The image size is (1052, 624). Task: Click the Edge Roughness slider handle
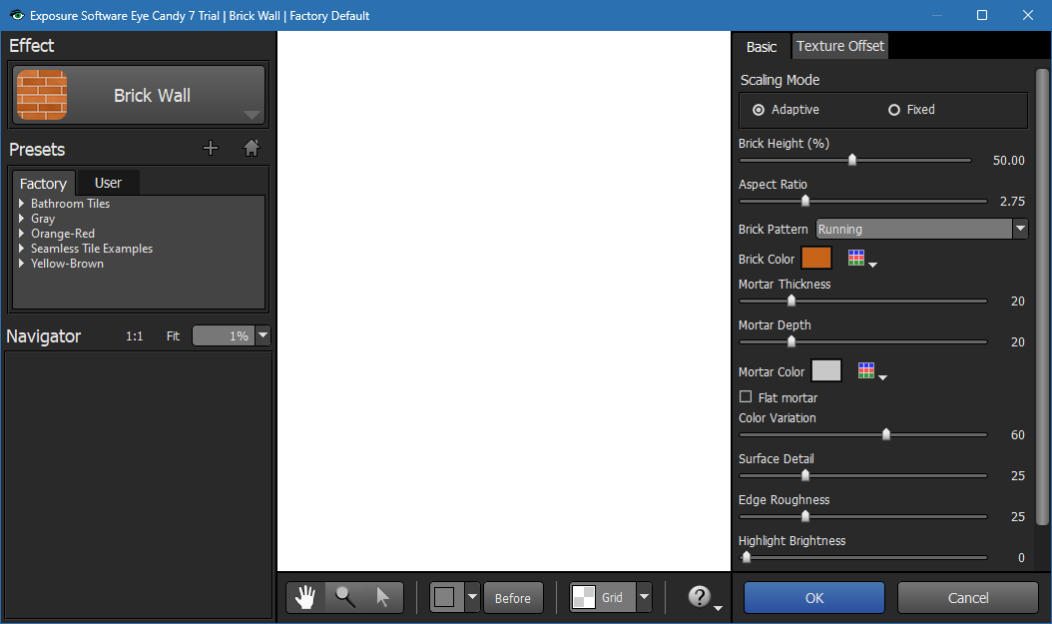coord(805,516)
